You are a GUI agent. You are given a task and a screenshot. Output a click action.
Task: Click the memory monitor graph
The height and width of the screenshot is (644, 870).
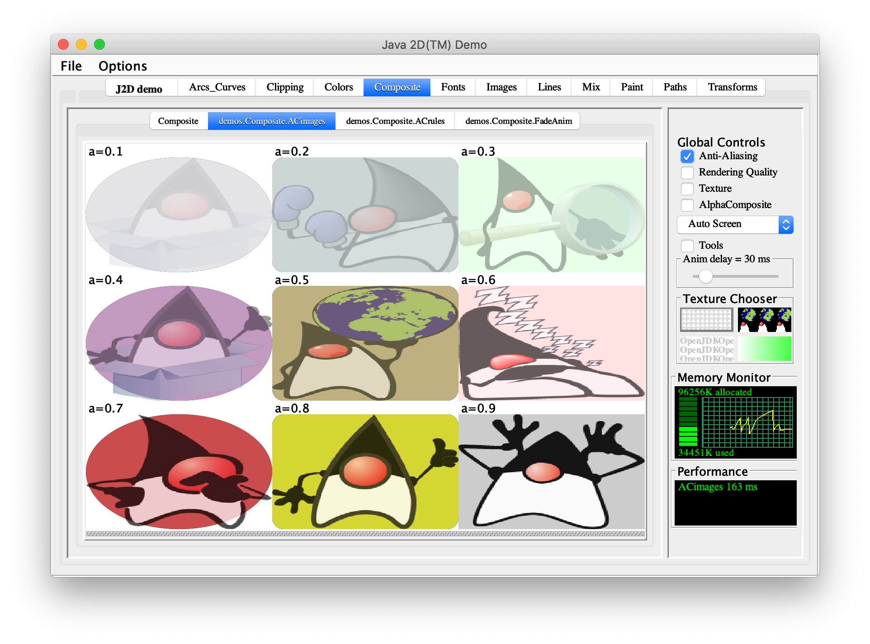coord(747,422)
